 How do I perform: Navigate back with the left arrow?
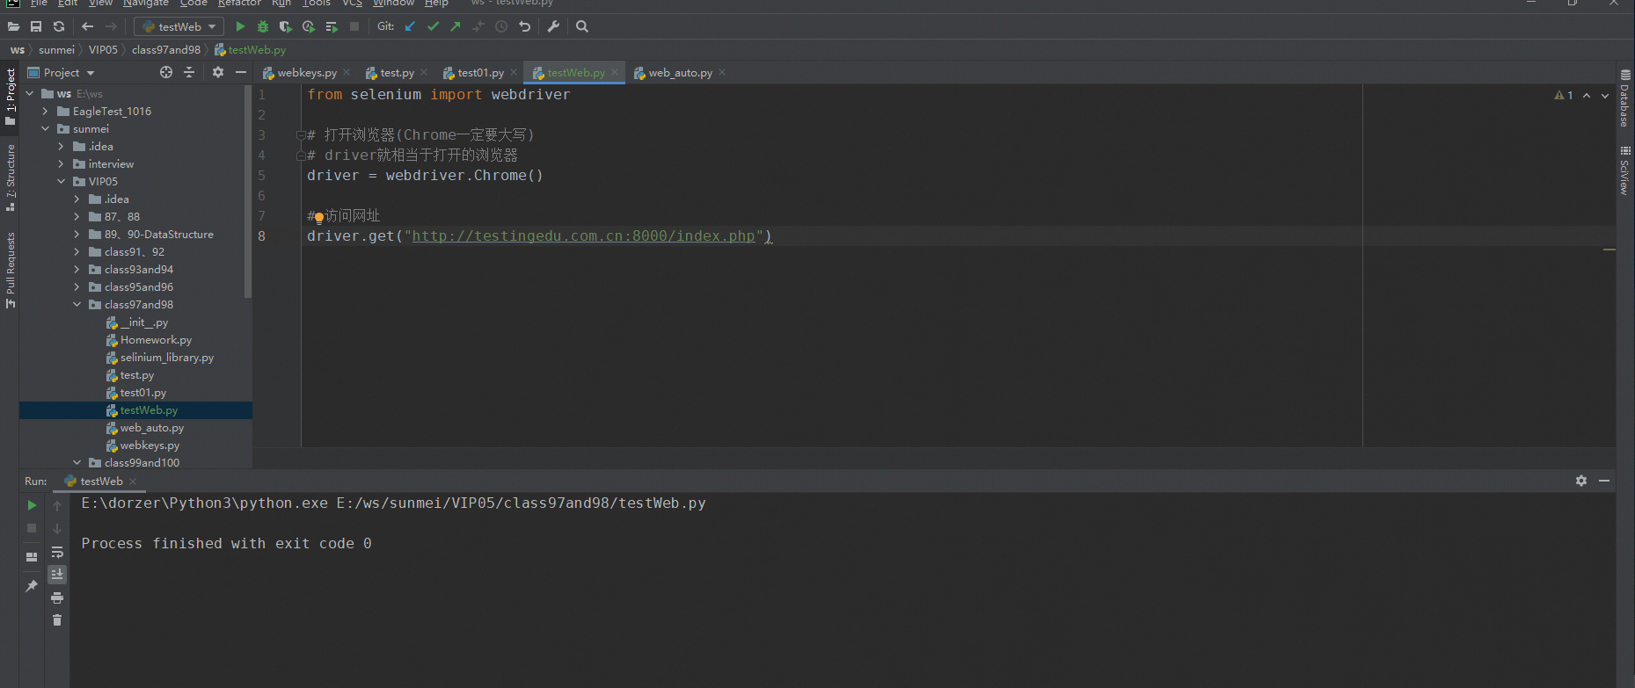pyautogui.click(x=87, y=26)
